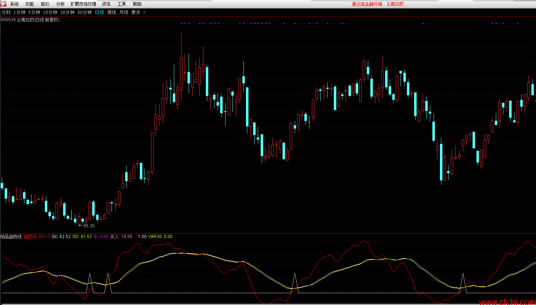This screenshot has width=536, height=305.
Task: Select the 日线 period tab
Action: coord(99,12)
